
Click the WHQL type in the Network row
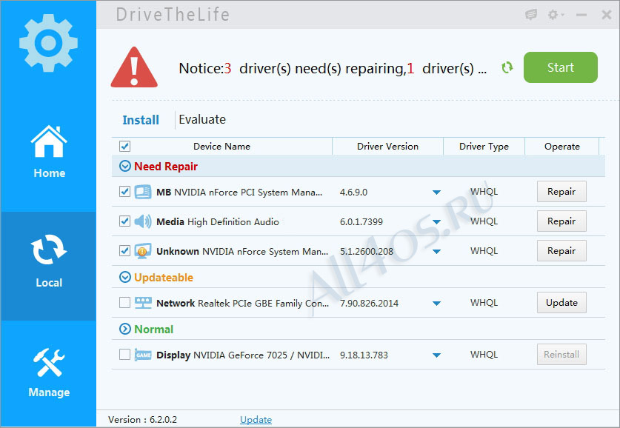tap(484, 303)
